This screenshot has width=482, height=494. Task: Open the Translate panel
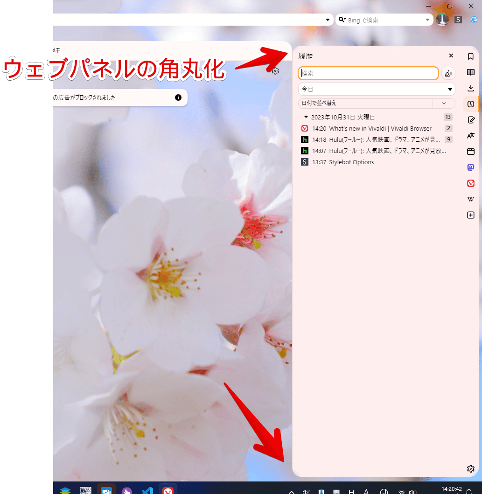click(471, 136)
